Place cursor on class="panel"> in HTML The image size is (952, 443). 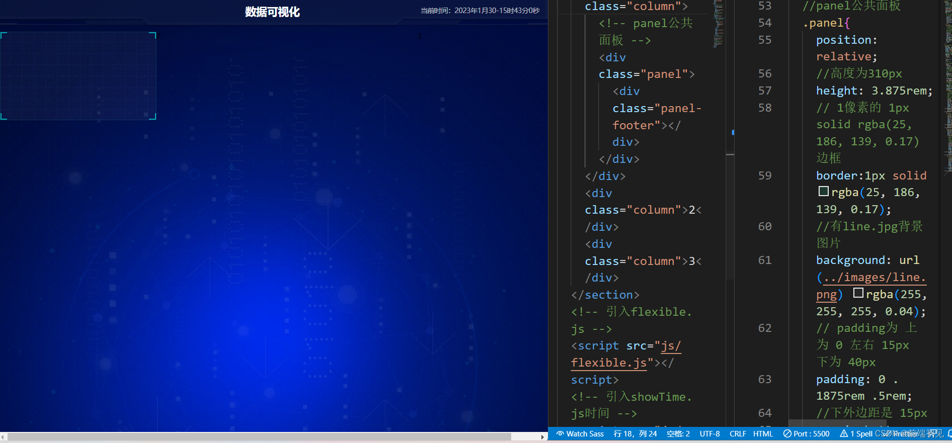[647, 74]
